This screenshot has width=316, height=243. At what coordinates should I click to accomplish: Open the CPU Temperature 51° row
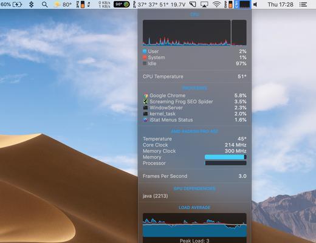[x=194, y=77]
